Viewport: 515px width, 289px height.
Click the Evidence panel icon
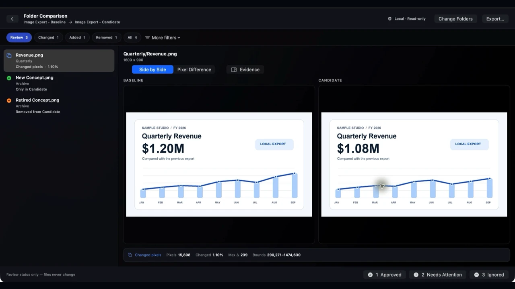[234, 70]
